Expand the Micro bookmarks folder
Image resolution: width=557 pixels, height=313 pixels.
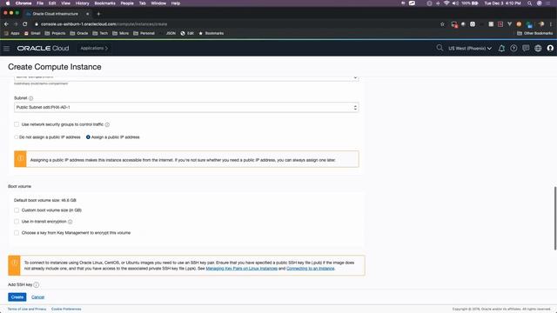coord(121,33)
